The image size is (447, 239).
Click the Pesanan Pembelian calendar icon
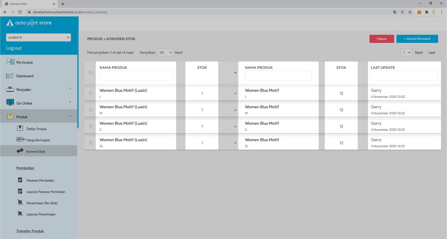(x=20, y=180)
